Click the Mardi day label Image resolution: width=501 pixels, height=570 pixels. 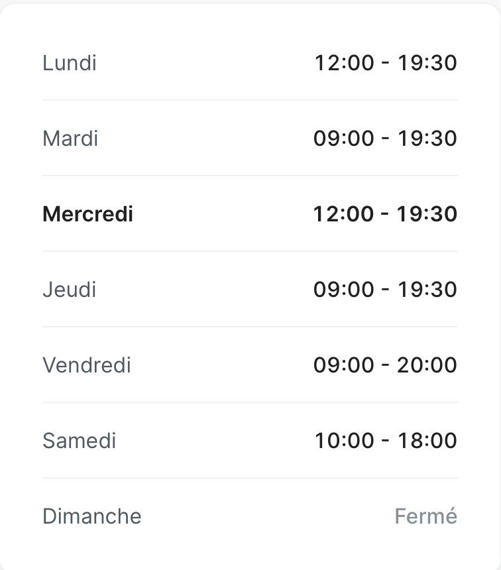pyautogui.click(x=70, y=139)
